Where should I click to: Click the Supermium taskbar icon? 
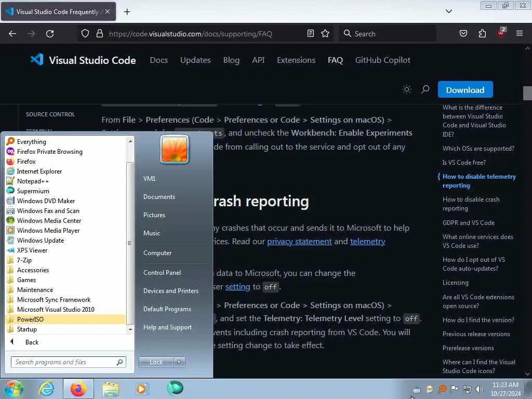[x=175, y=388]
